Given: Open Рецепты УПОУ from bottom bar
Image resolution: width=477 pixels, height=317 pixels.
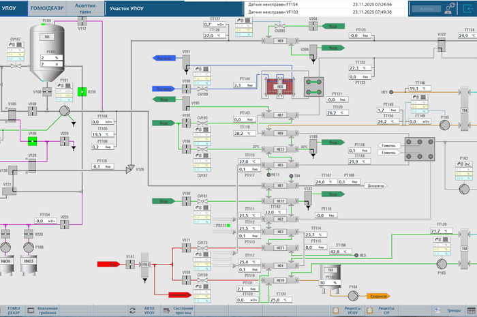Looking at the screenshot, I should 348,310.
